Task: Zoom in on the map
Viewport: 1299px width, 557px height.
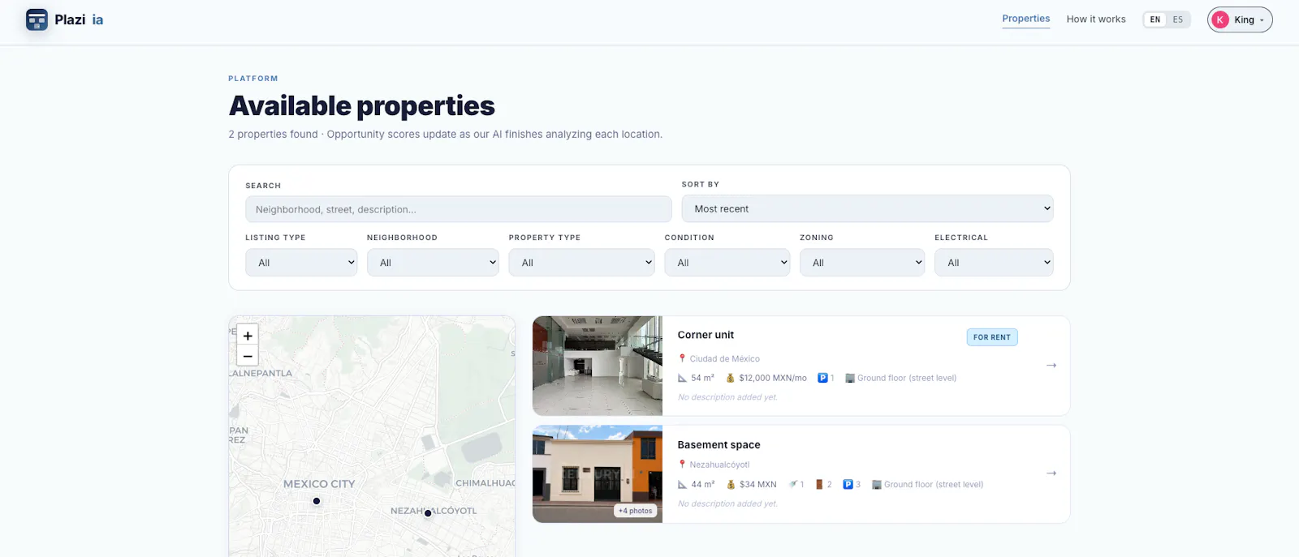Action: [x=248, y=335]
